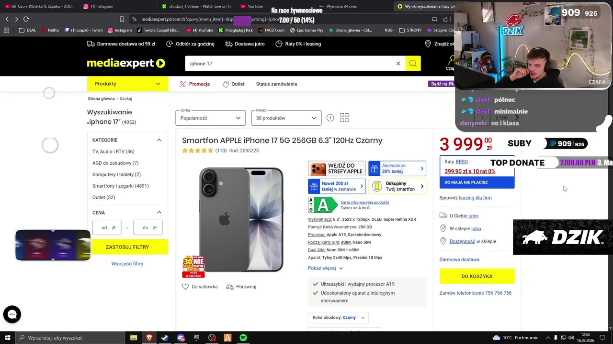Open Spotify from the taskbar
The width and height of the screenshot is (613, 344).
pyautogui.click(x=243, y=338)
